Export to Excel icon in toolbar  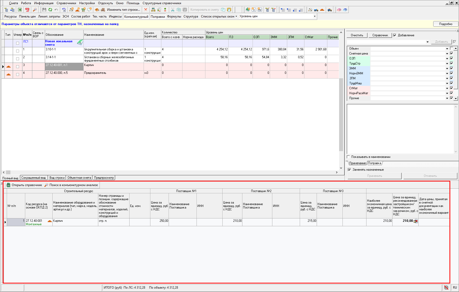point(20,10)
